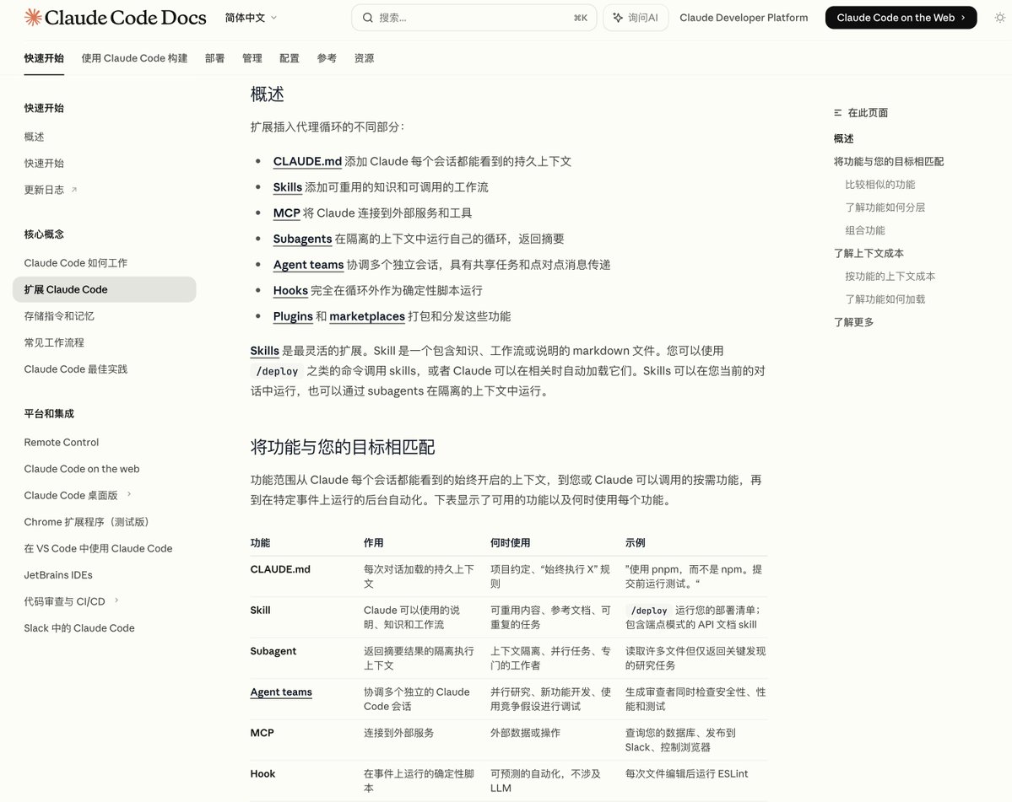This screenshot has width=1012, height=802.
Task: Follow the Subagents bullet link
Action: pyautogui.click(x=302, y=239)
